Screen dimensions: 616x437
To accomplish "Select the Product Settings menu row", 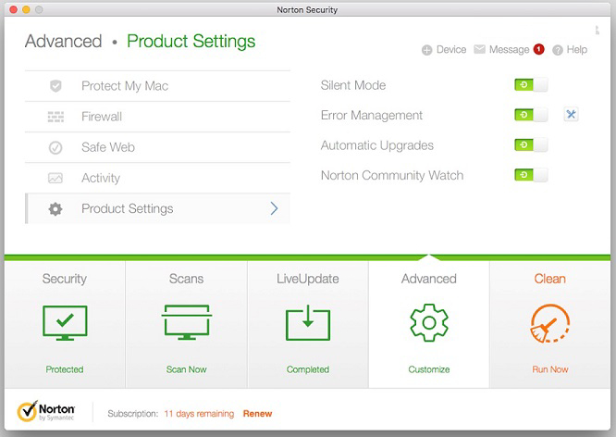I will coord(157,209).
